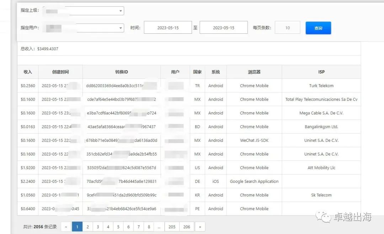Go to next page with » arrow
This screenshot has width=384, height=234.
[200, 227]
